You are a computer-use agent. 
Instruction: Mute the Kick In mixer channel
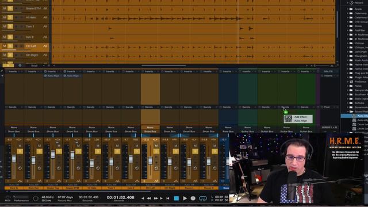click(20, 145)
